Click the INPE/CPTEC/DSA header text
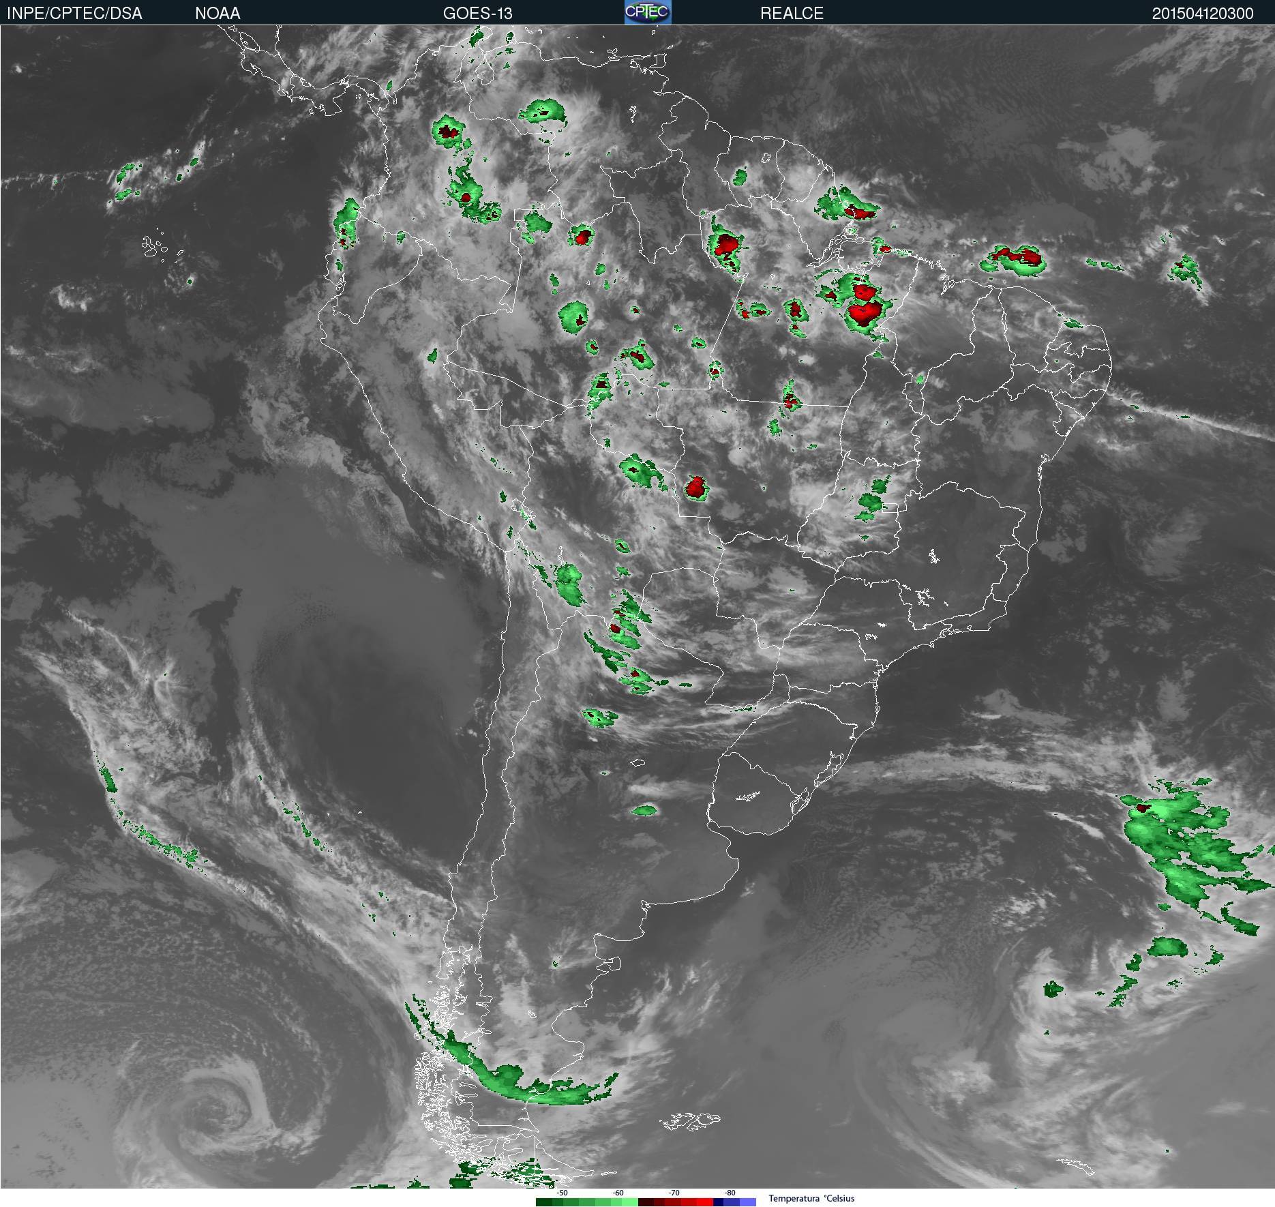This screenshot has height=1207, width=1275. tap(74, 13)
